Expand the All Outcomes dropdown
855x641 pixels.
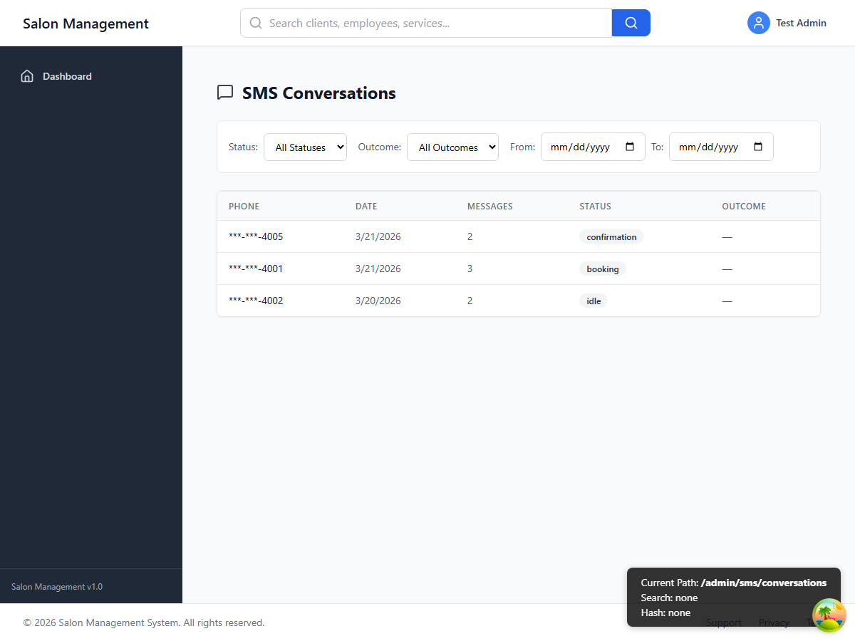(x=452, y=147)
